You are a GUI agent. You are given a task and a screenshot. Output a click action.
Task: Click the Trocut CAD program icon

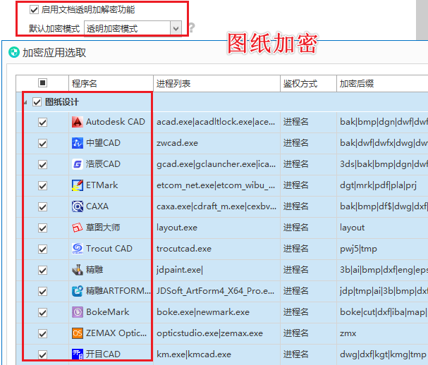point(78,249)
